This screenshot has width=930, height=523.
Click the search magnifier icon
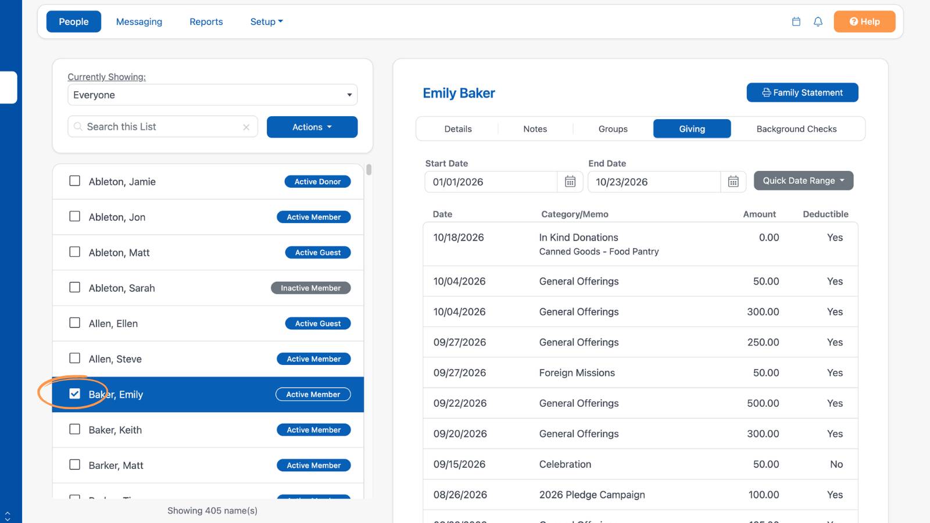(78, 127)
